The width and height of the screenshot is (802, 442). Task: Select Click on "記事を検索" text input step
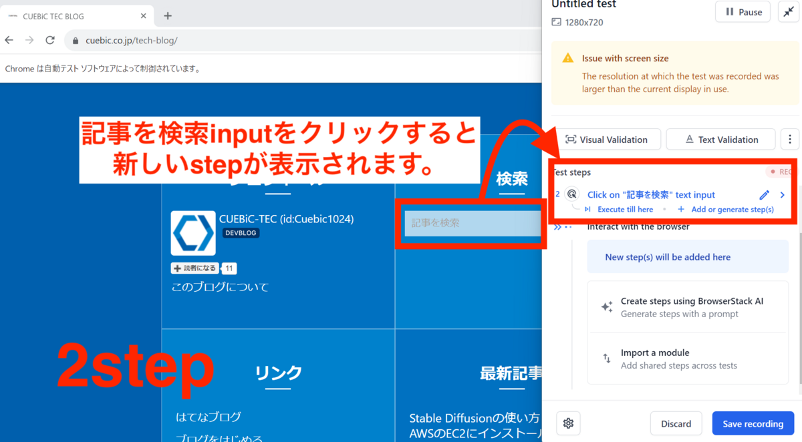point(651,195)
